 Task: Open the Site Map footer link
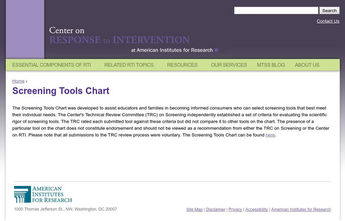tap(194, 209)
